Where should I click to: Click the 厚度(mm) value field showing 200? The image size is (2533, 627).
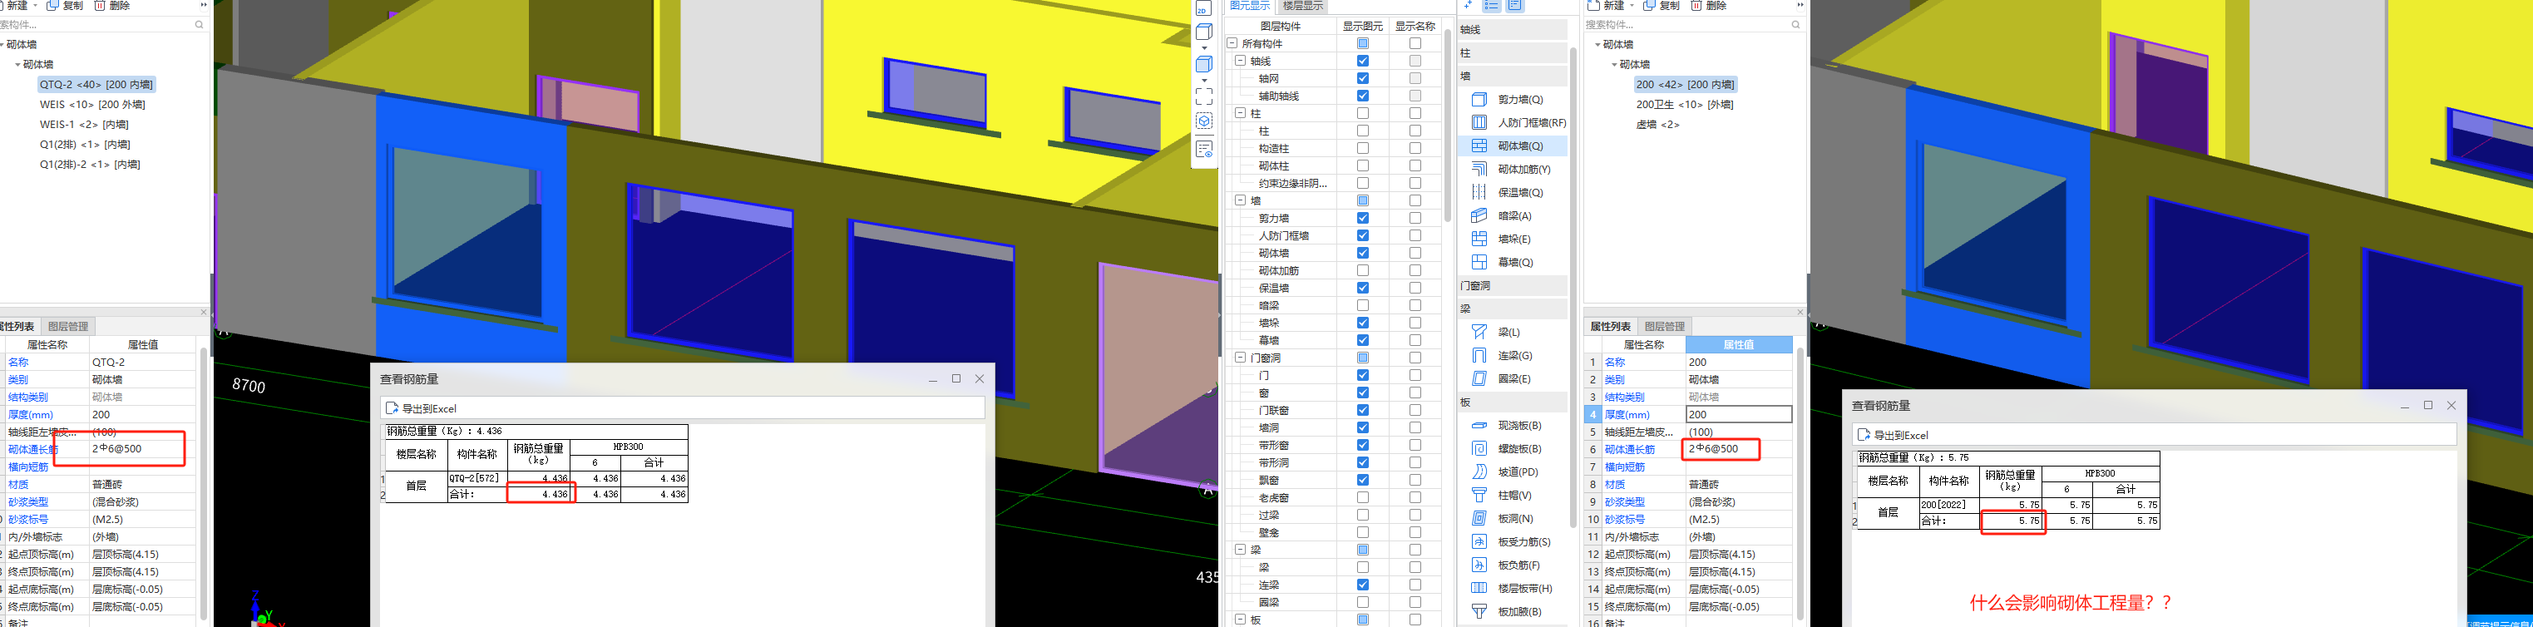point(1739,415)
